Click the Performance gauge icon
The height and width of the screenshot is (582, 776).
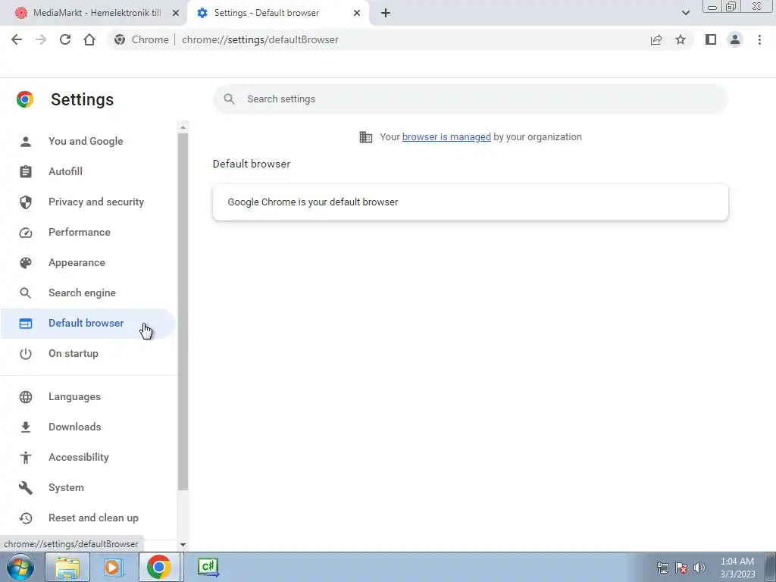(26, 233)
